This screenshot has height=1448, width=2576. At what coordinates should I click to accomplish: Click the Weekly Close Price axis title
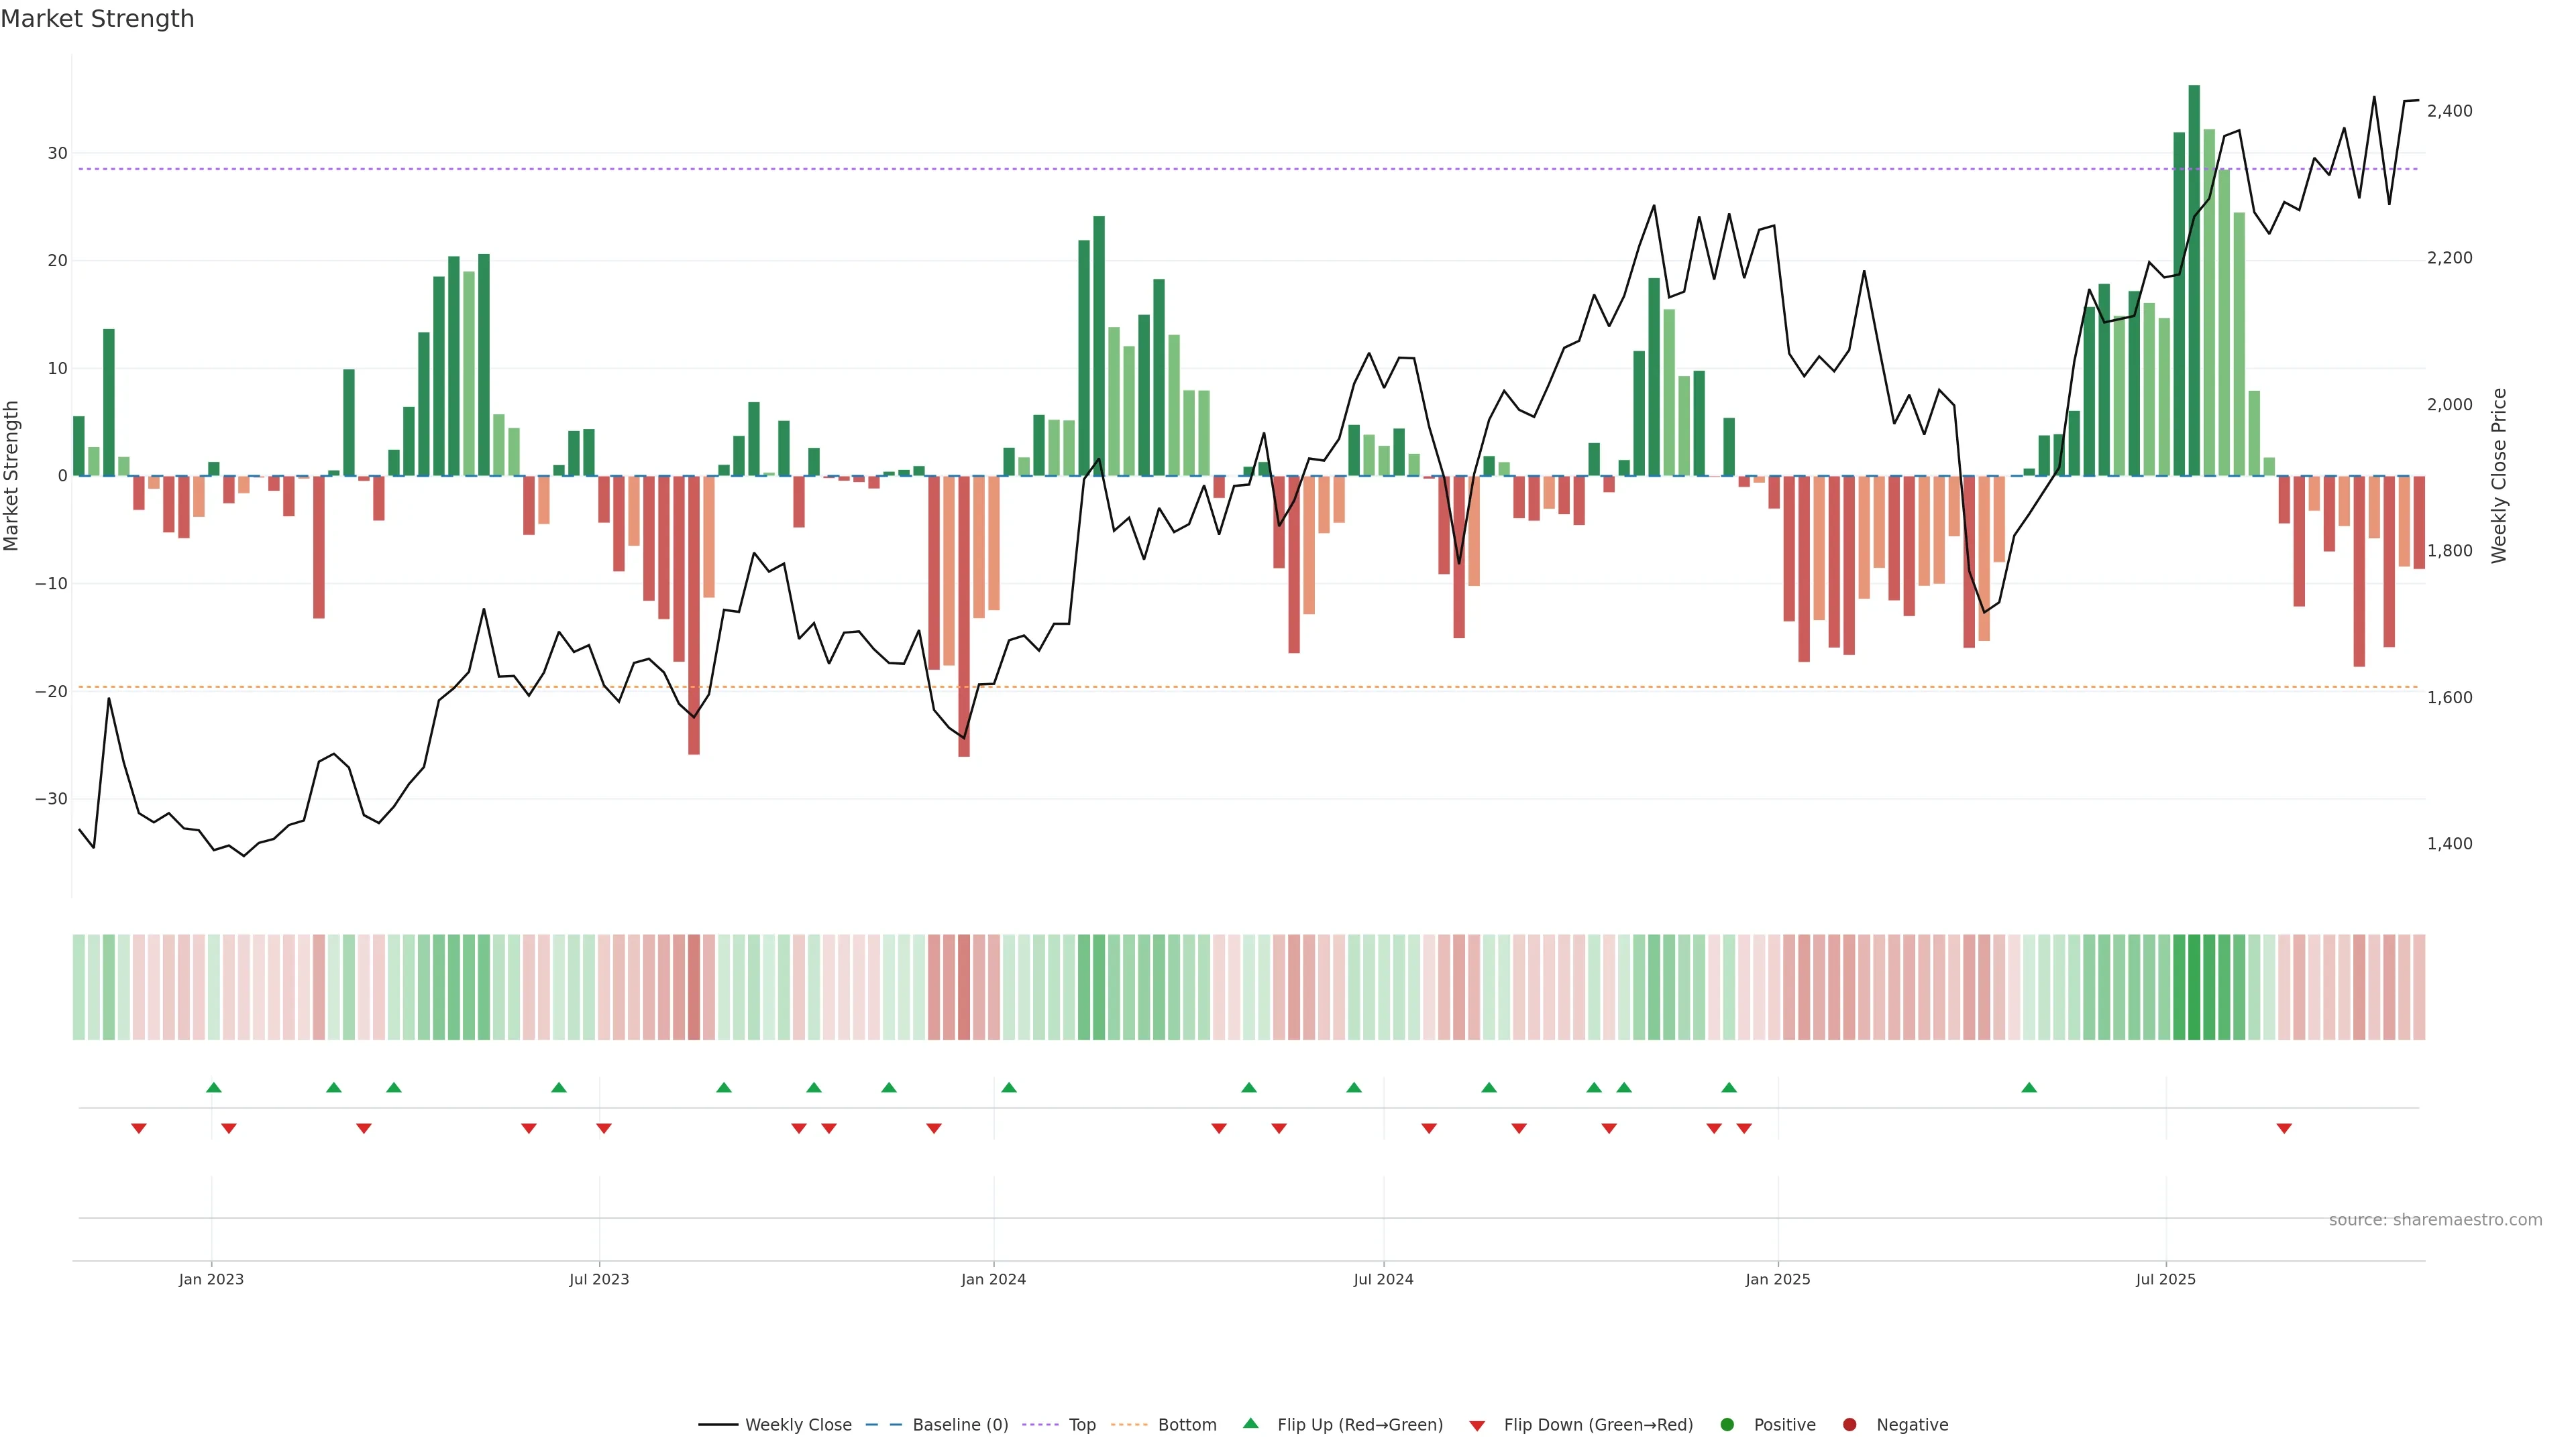coord(2499,476)
